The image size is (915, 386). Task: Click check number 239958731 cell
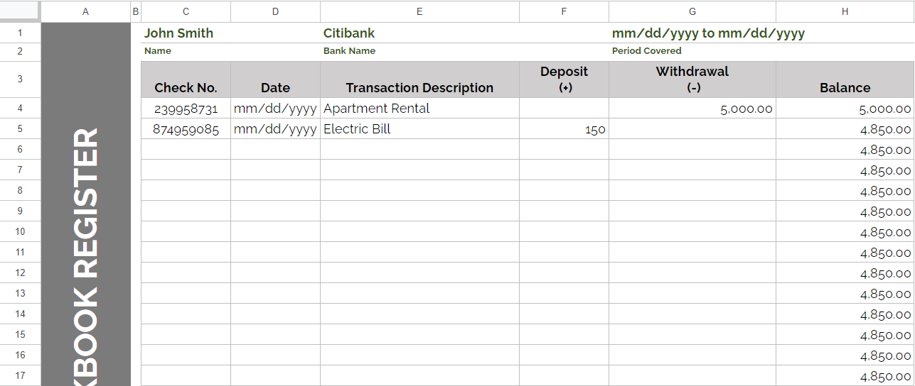[x=186, y=108]
